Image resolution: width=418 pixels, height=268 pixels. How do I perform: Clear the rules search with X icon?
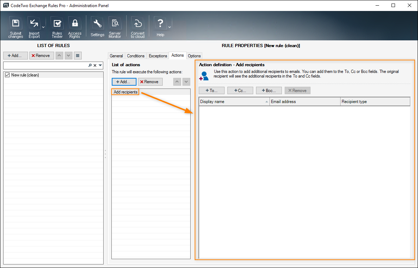(95, 65)
